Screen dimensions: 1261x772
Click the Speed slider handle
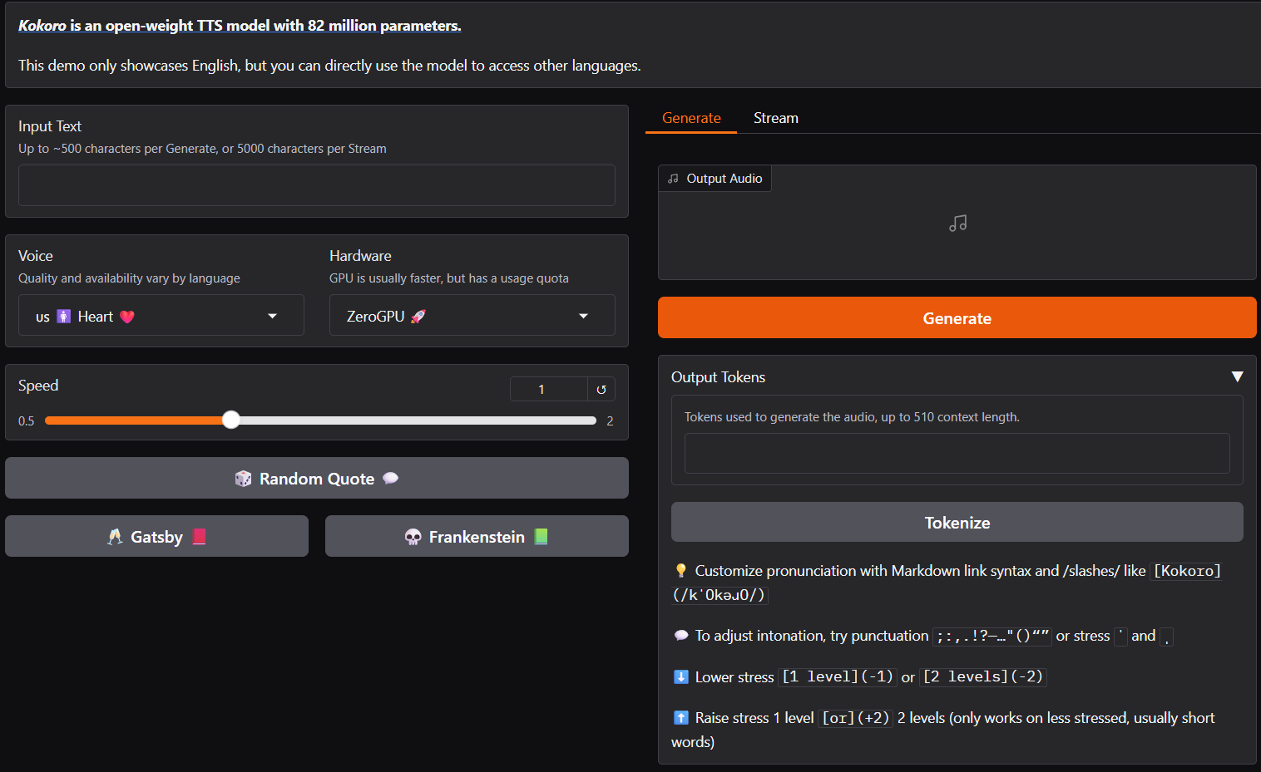(231, 420)
